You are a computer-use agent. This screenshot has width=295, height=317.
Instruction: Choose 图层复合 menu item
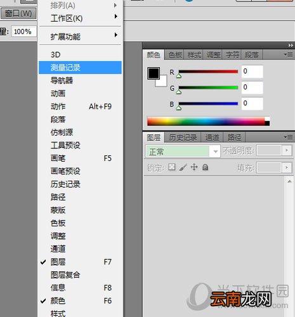[80, 275]
